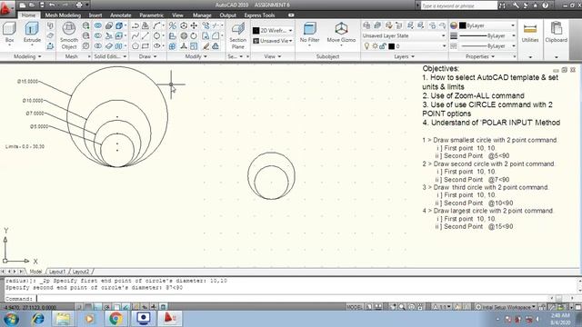Open the AutoCAD application menu button

click(6, 8)
